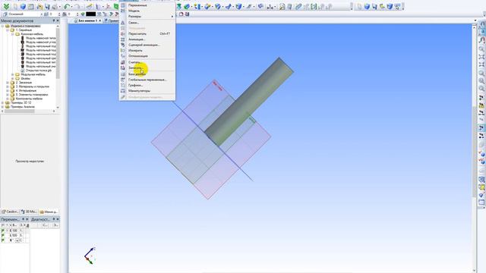Close the 'Без имени 1' document tab
Screen dimensions: 486x273
point(99,20)
